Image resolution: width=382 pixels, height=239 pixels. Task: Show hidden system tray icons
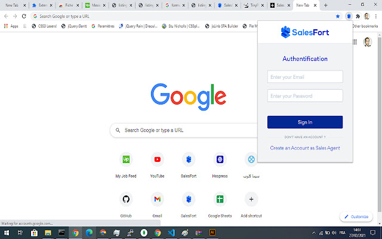click(314, 233)
